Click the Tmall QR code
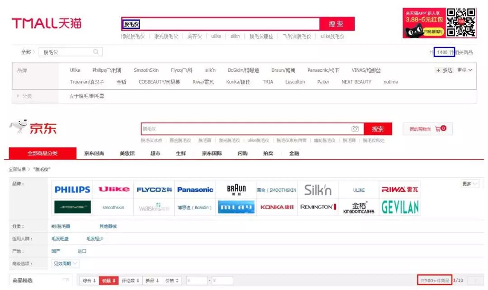Image resolution: width=488 pixels, height=290 pixels. click(x=461, y=23)
